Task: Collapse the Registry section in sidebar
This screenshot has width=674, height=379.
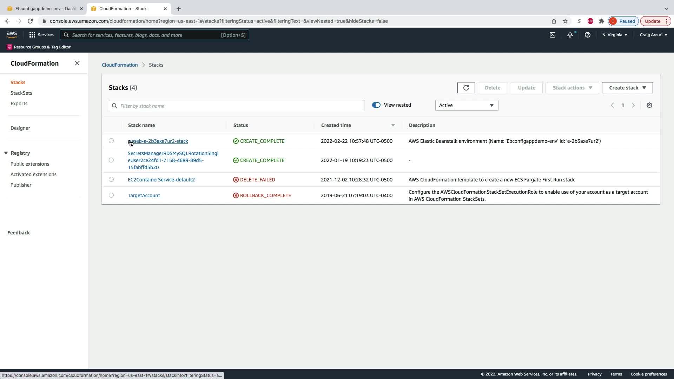Action: click(x=6, y=153)
